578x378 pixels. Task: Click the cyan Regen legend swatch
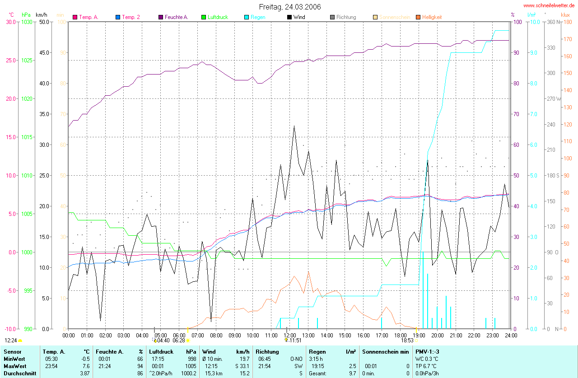click(247, 17)
